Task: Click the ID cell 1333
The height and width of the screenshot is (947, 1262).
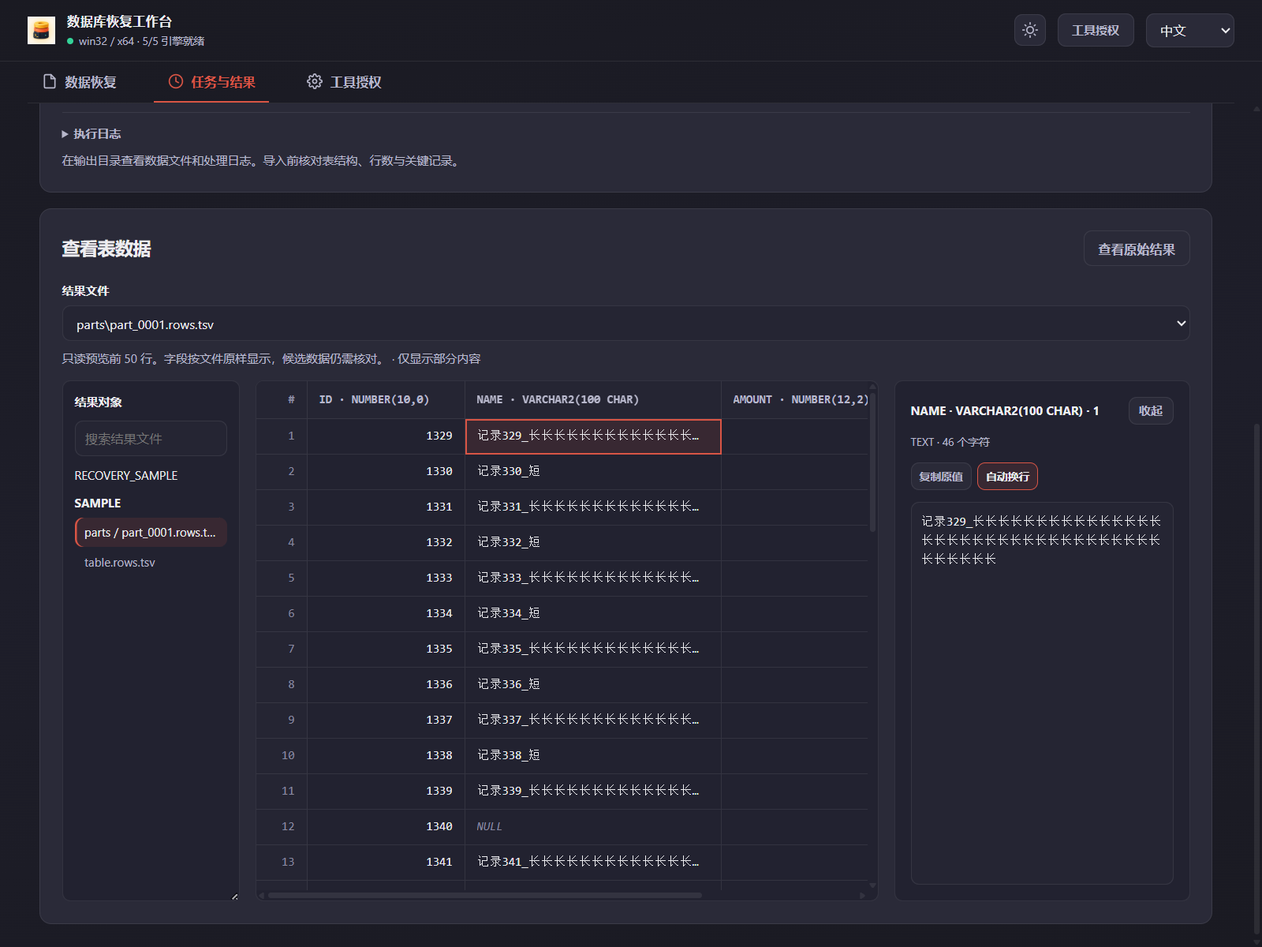Action: point(386,578)
